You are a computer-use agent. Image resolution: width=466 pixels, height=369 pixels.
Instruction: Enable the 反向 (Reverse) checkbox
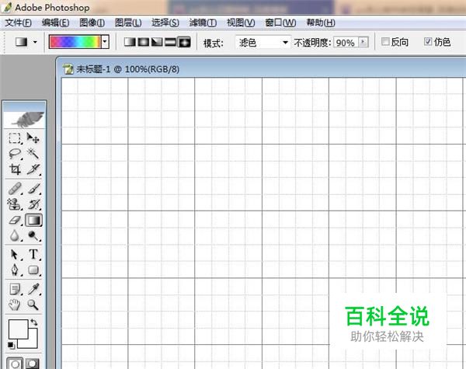[385, 42]
